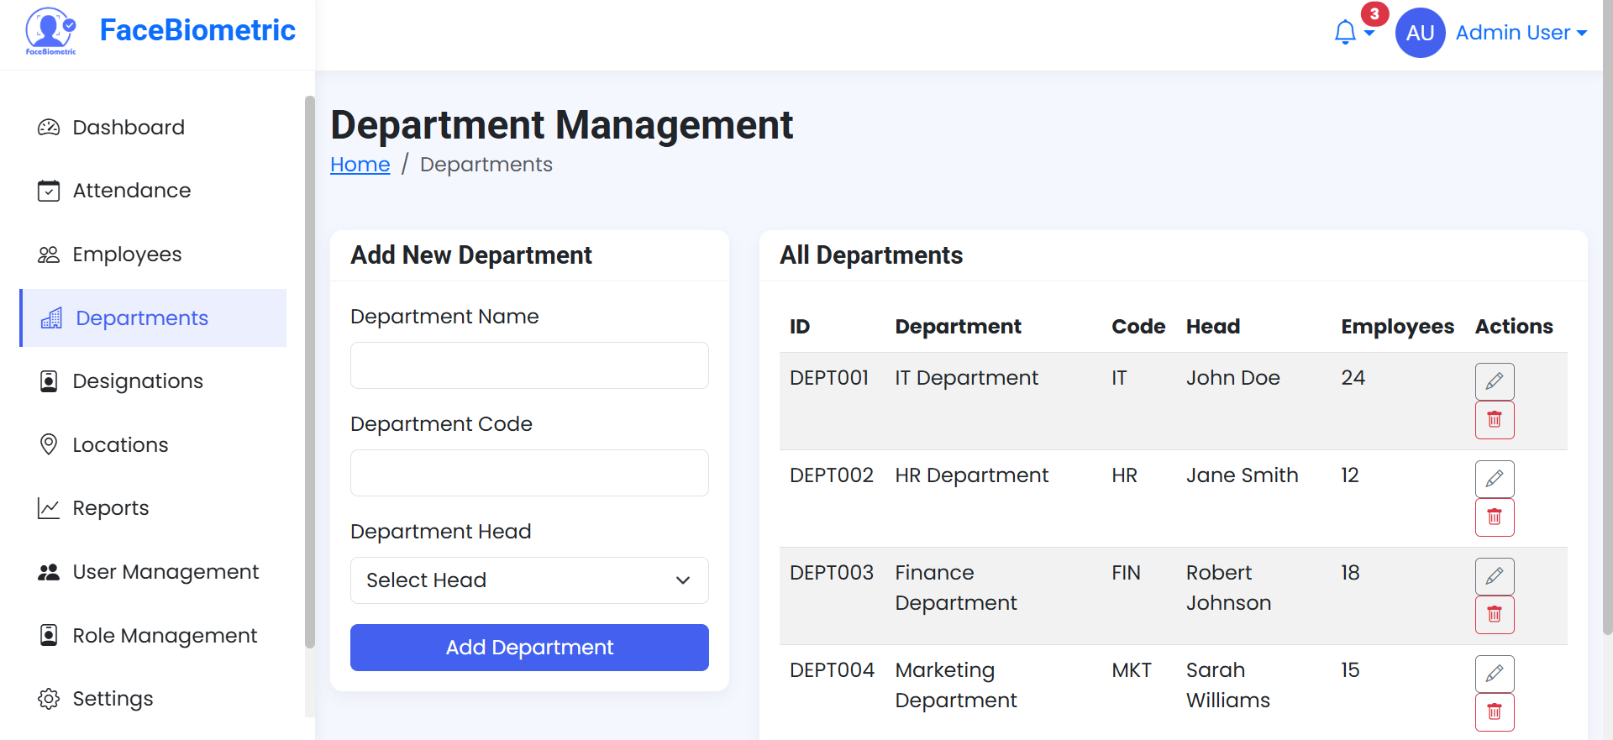1613x740 pixels.
Task: Click the Code column header
Action: (x=1138, y=327)
